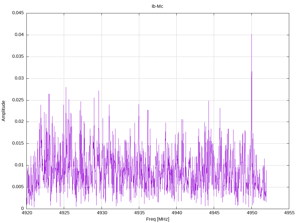Select the 0.005 y-axis tick label
Image resolution: width=297 pixels, height=223 pixels.
coord(18,187)
